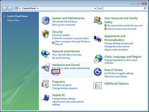Open Network and Internet heading
The width and height of the screenshot is (149, 112).
coord(66,51)
